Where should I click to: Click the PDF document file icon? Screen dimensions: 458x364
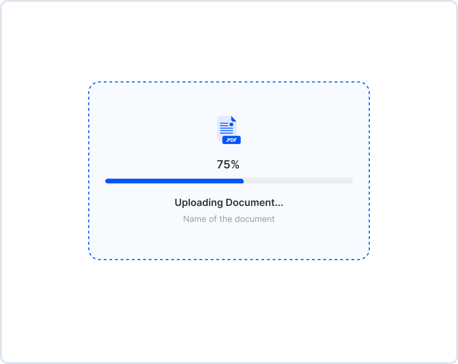pyautogui.click(x=227, y=128)
